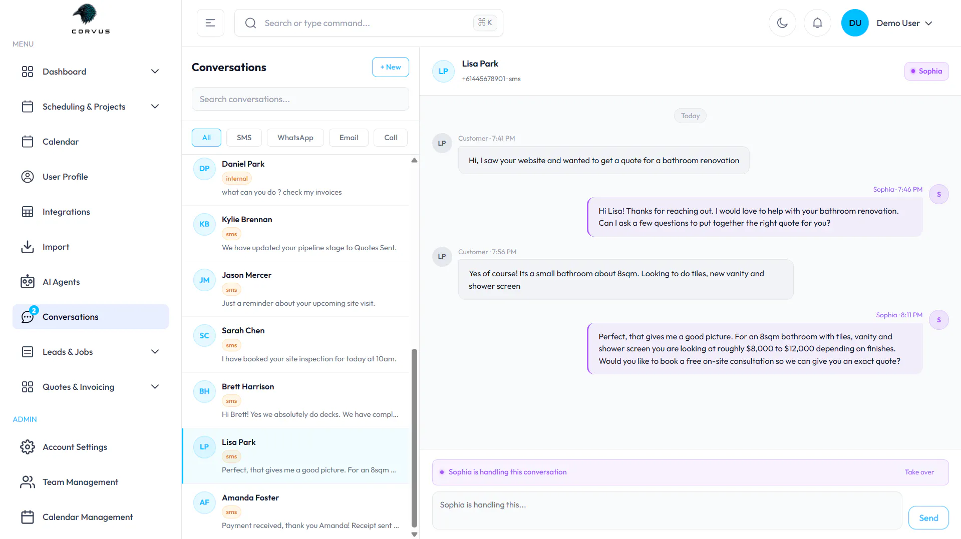The height and width of the screenshot is (539, 961).
Task: Click the Sophia is handling this conversation banner
Action: point(690,472)
